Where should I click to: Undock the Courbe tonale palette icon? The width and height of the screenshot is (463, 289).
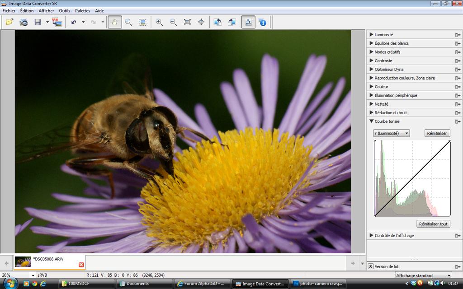[458, 121]
